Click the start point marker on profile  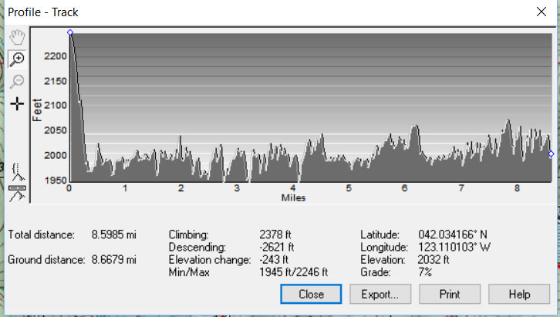point(70,32)
